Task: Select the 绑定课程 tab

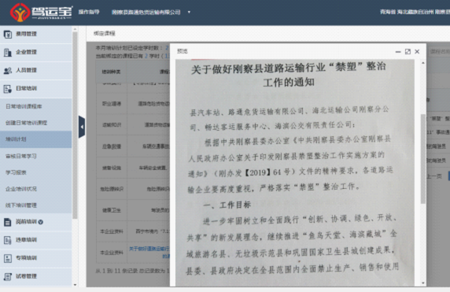Action: tap(104, 34)
